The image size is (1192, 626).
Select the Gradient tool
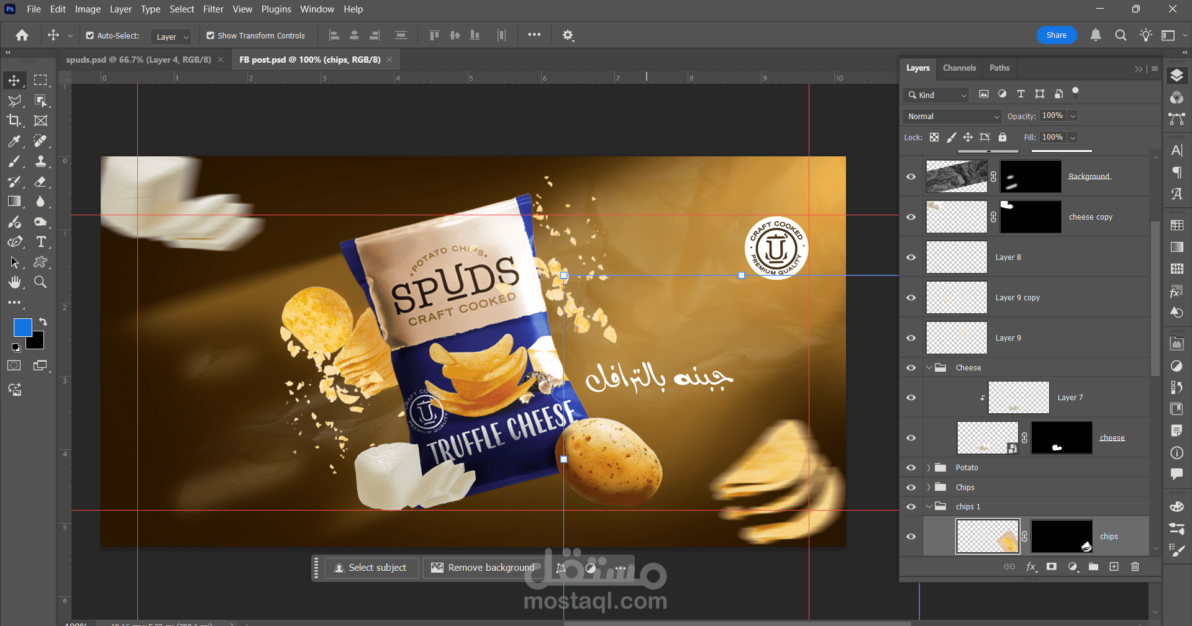coord(14,201)
